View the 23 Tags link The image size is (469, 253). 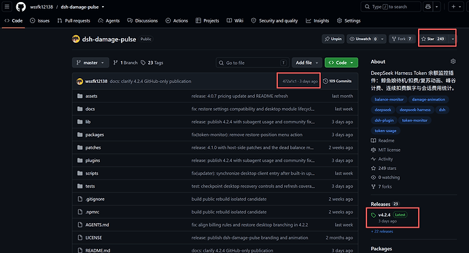coord(152,63)
